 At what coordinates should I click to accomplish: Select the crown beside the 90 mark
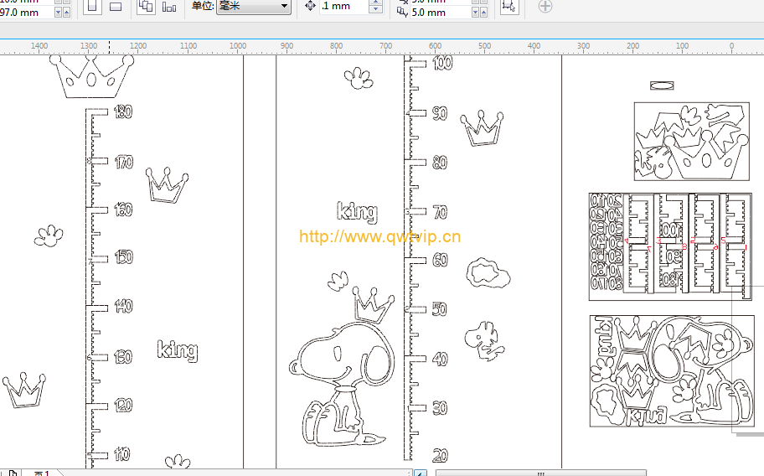point(482,128)
